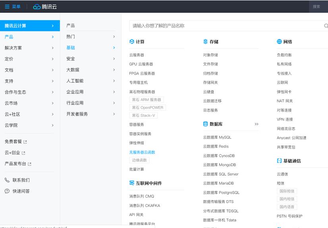This screenshot has width=328, height=228.
Task: Click the 腾讯云 logo
Action: pos(45,7)
